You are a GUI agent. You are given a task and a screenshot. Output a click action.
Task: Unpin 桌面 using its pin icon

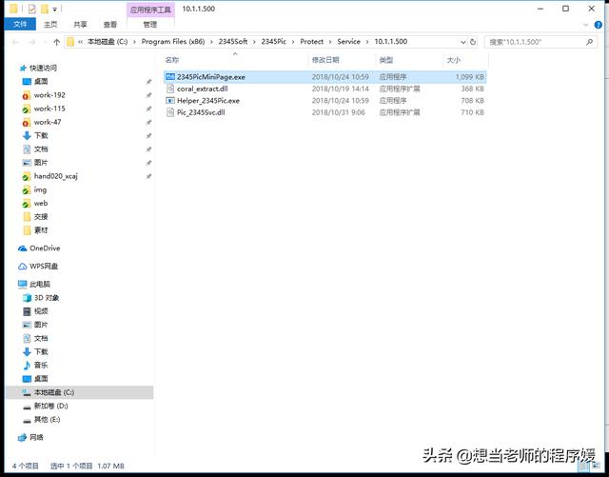point(148,82)
